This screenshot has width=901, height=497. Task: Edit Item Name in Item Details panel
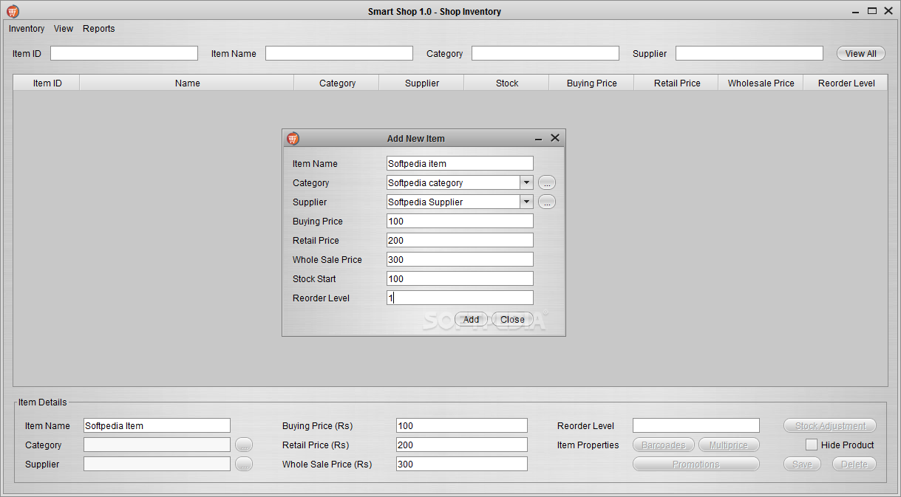[157, 425]
